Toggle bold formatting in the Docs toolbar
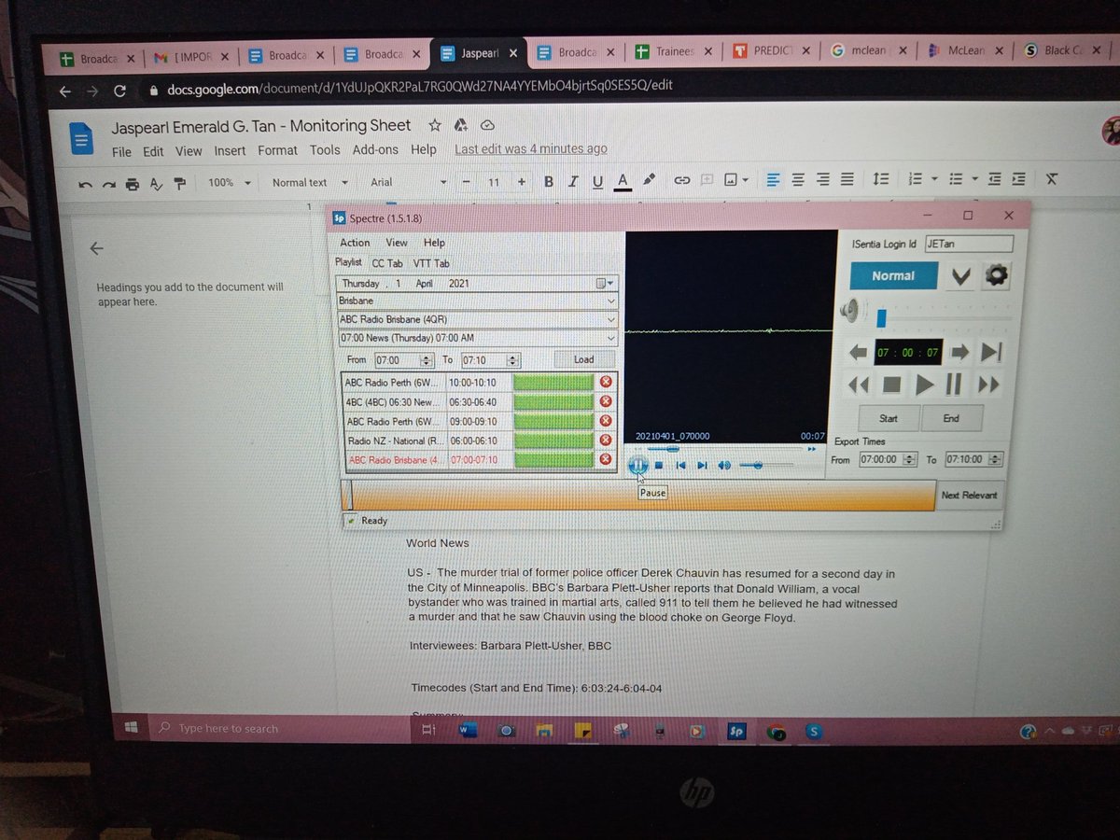1120x840 pixels. (x=549, y=181)
